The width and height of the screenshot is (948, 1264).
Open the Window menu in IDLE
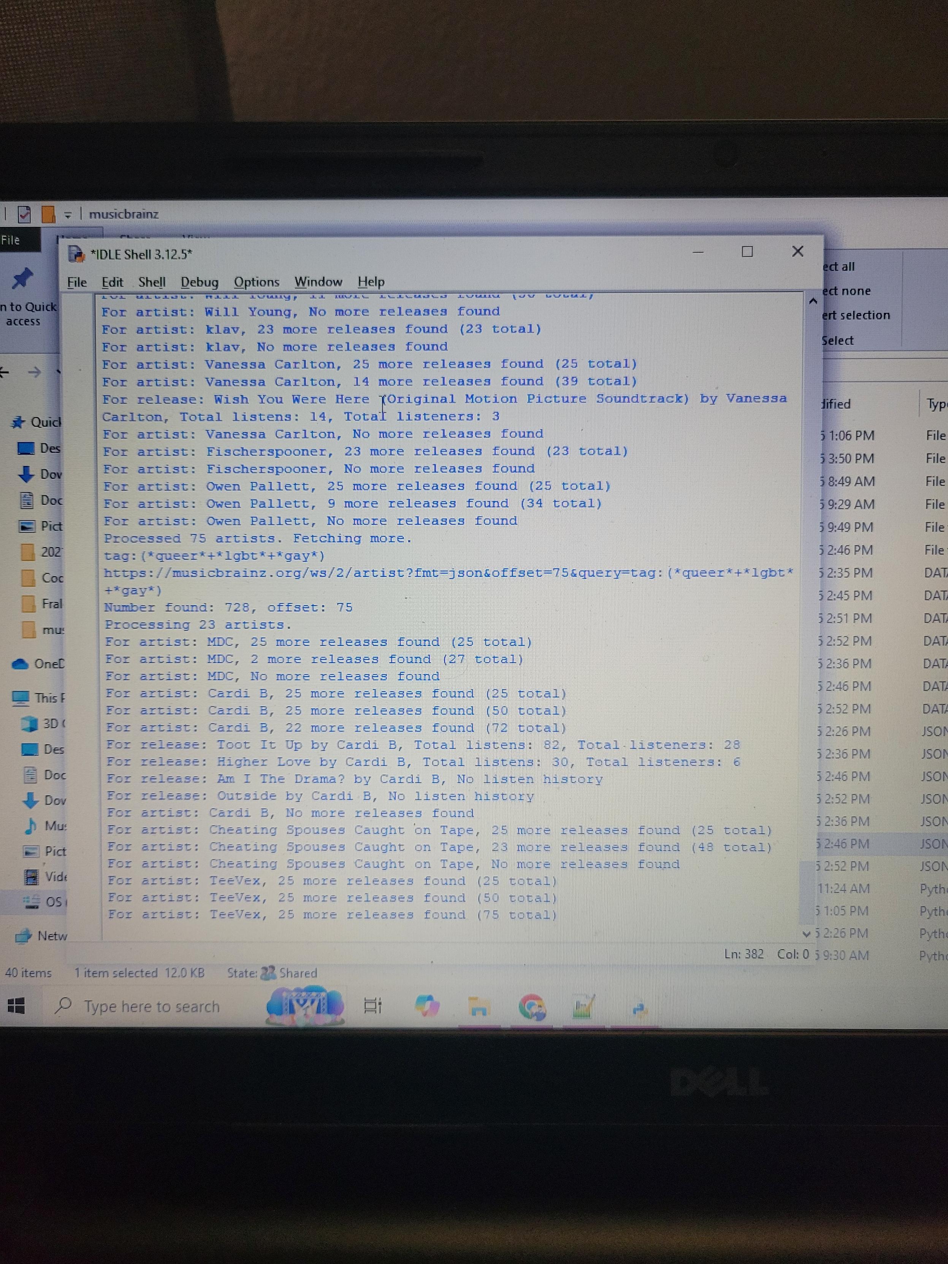click(318, 282)
